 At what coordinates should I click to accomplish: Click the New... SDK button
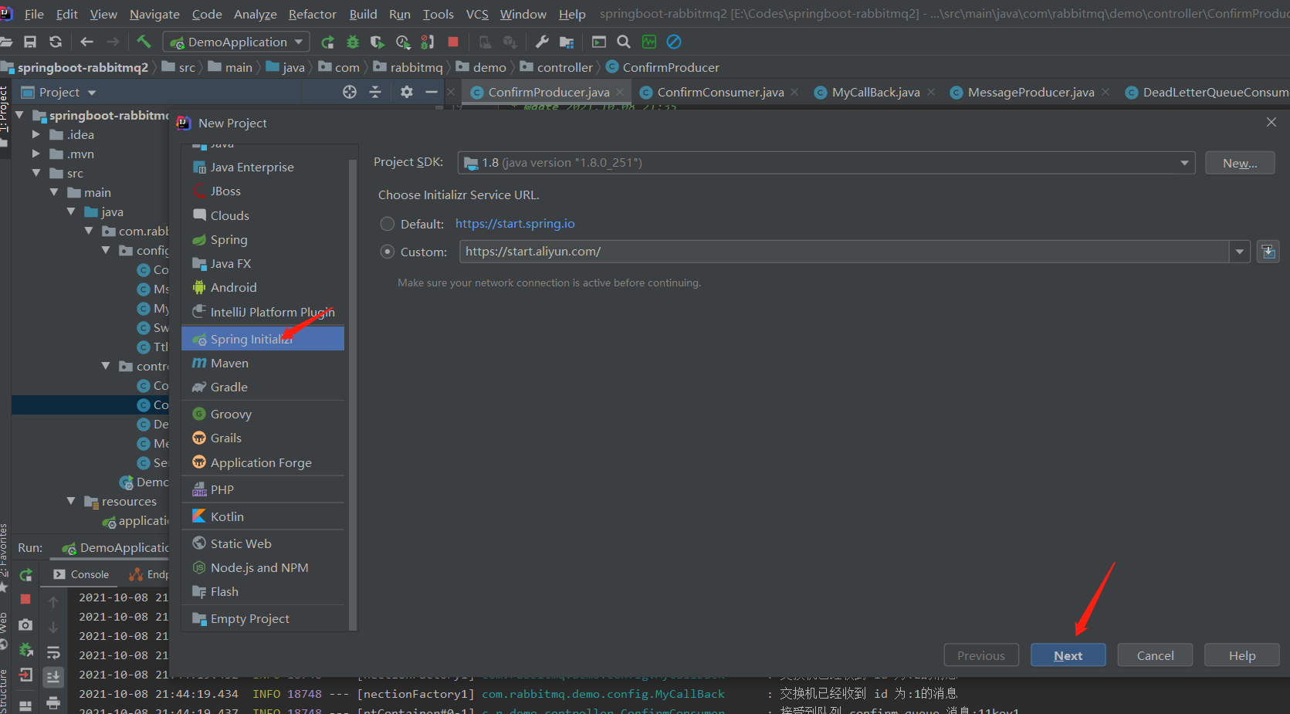[x=1240, y=163]
